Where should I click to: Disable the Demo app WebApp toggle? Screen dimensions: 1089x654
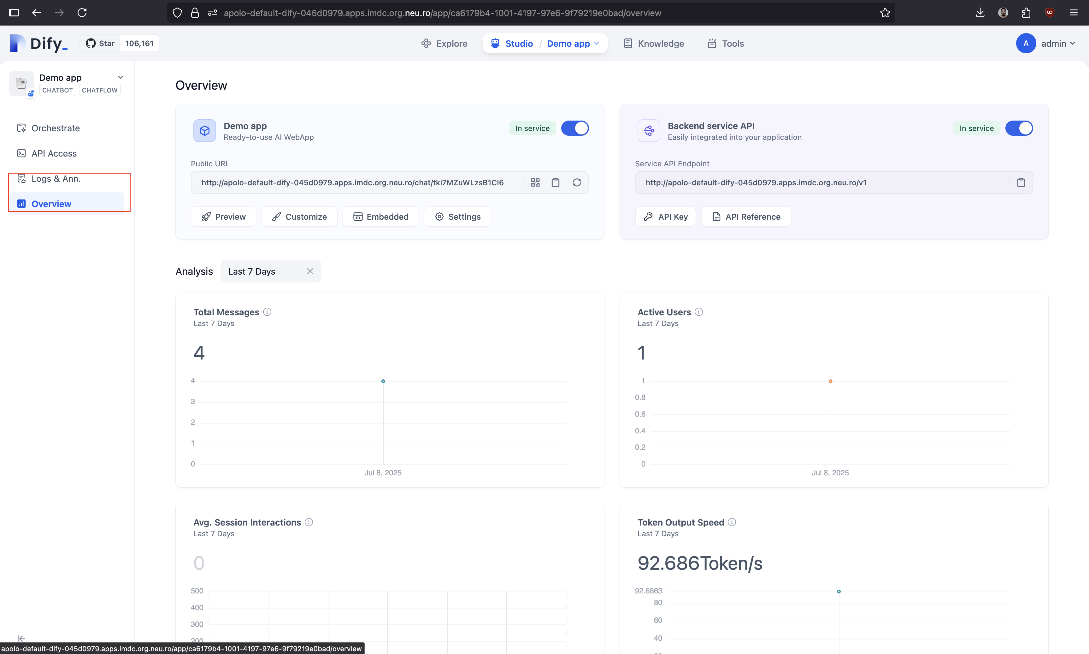[x=575, y=128]
